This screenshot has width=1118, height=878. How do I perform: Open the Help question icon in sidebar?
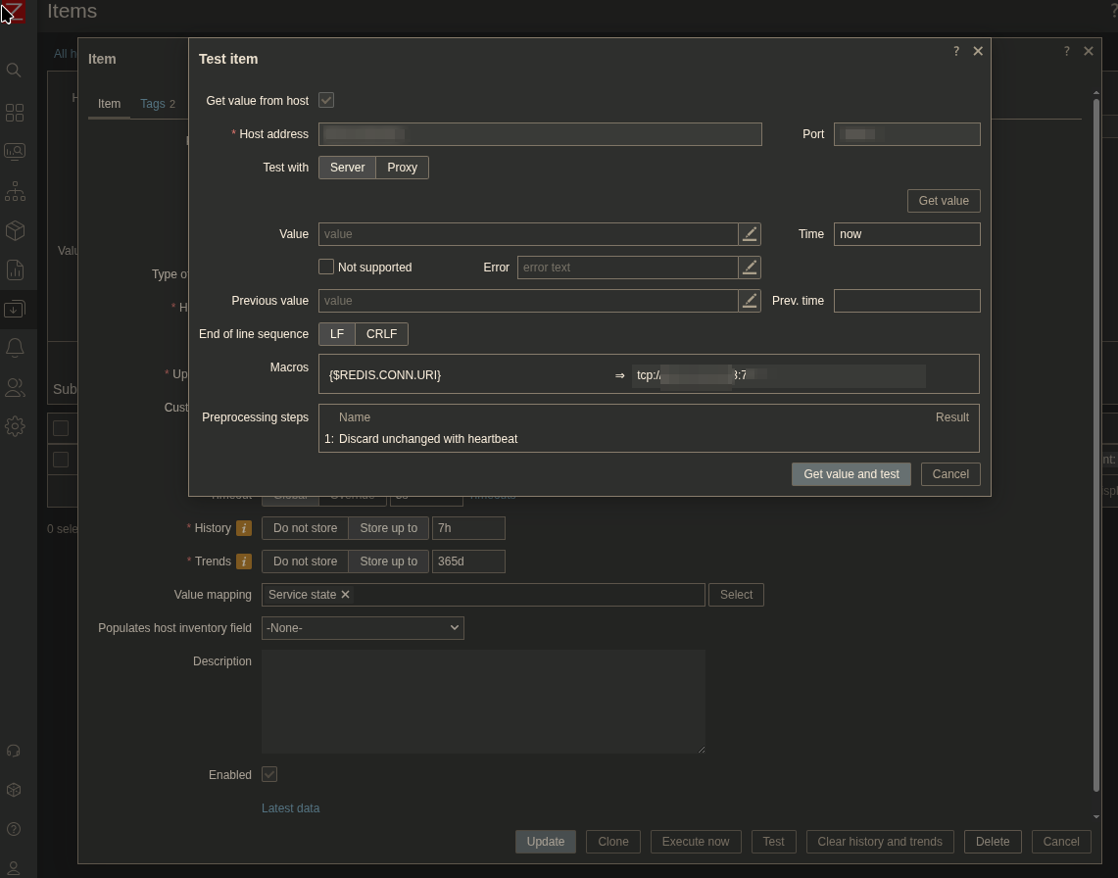(x=13, y=830)
